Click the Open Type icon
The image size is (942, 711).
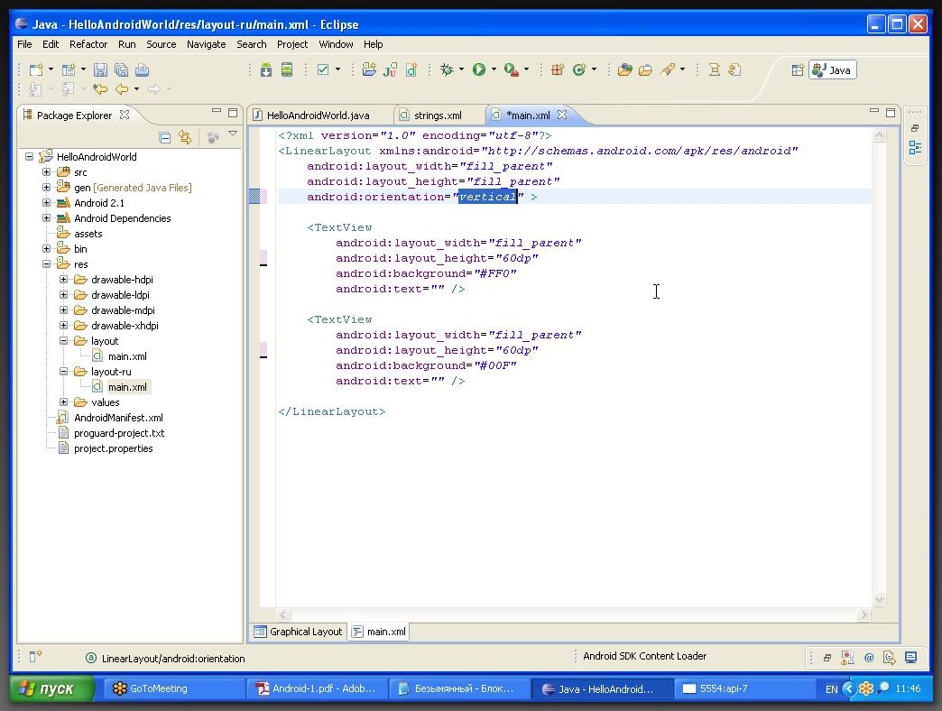coord(624,69)
